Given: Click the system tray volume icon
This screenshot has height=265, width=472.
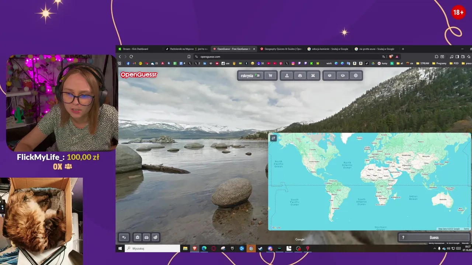Looking at the screenshot, I should [448, 248].
